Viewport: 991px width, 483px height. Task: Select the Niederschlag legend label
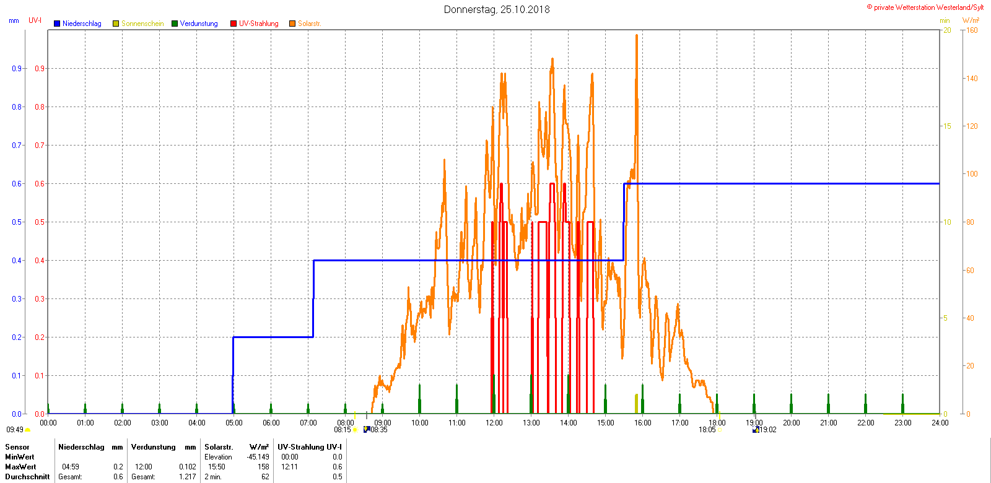[x=82, y=24]
